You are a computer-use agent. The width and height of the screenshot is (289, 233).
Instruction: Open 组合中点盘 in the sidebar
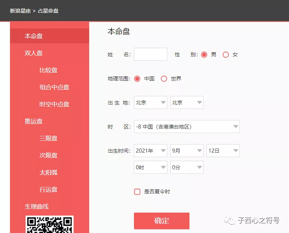54,87
